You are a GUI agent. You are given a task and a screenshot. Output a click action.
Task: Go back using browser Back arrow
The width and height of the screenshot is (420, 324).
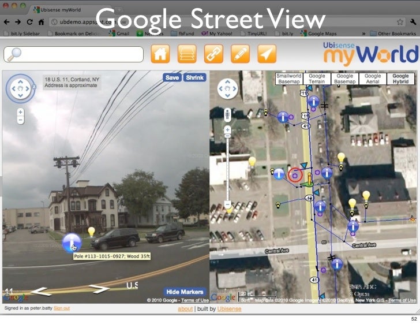tap(7, 22)
